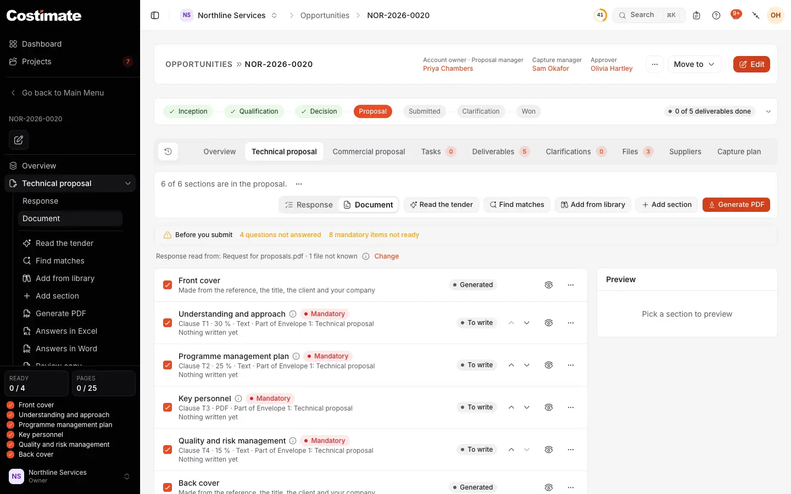791x494 pixels.
Task: Toggle the sidebar panel icon
Action: tap(155, 15)
